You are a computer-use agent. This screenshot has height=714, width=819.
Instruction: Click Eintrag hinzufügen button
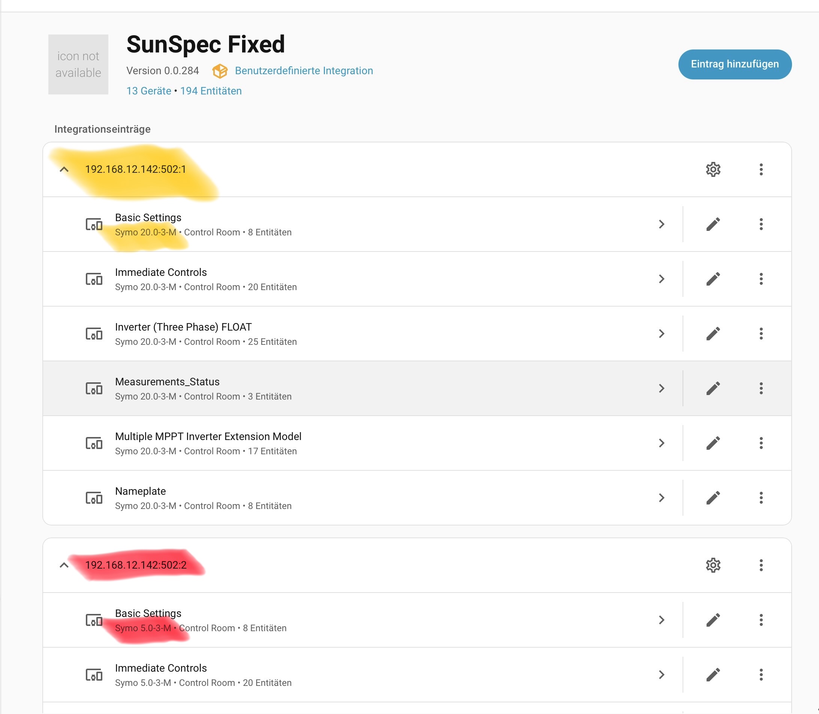coord(734,64)
